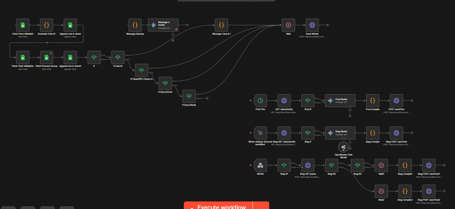Open the Generate Chat ID code node
Screen dimensions: 455x209
(47, 25)
